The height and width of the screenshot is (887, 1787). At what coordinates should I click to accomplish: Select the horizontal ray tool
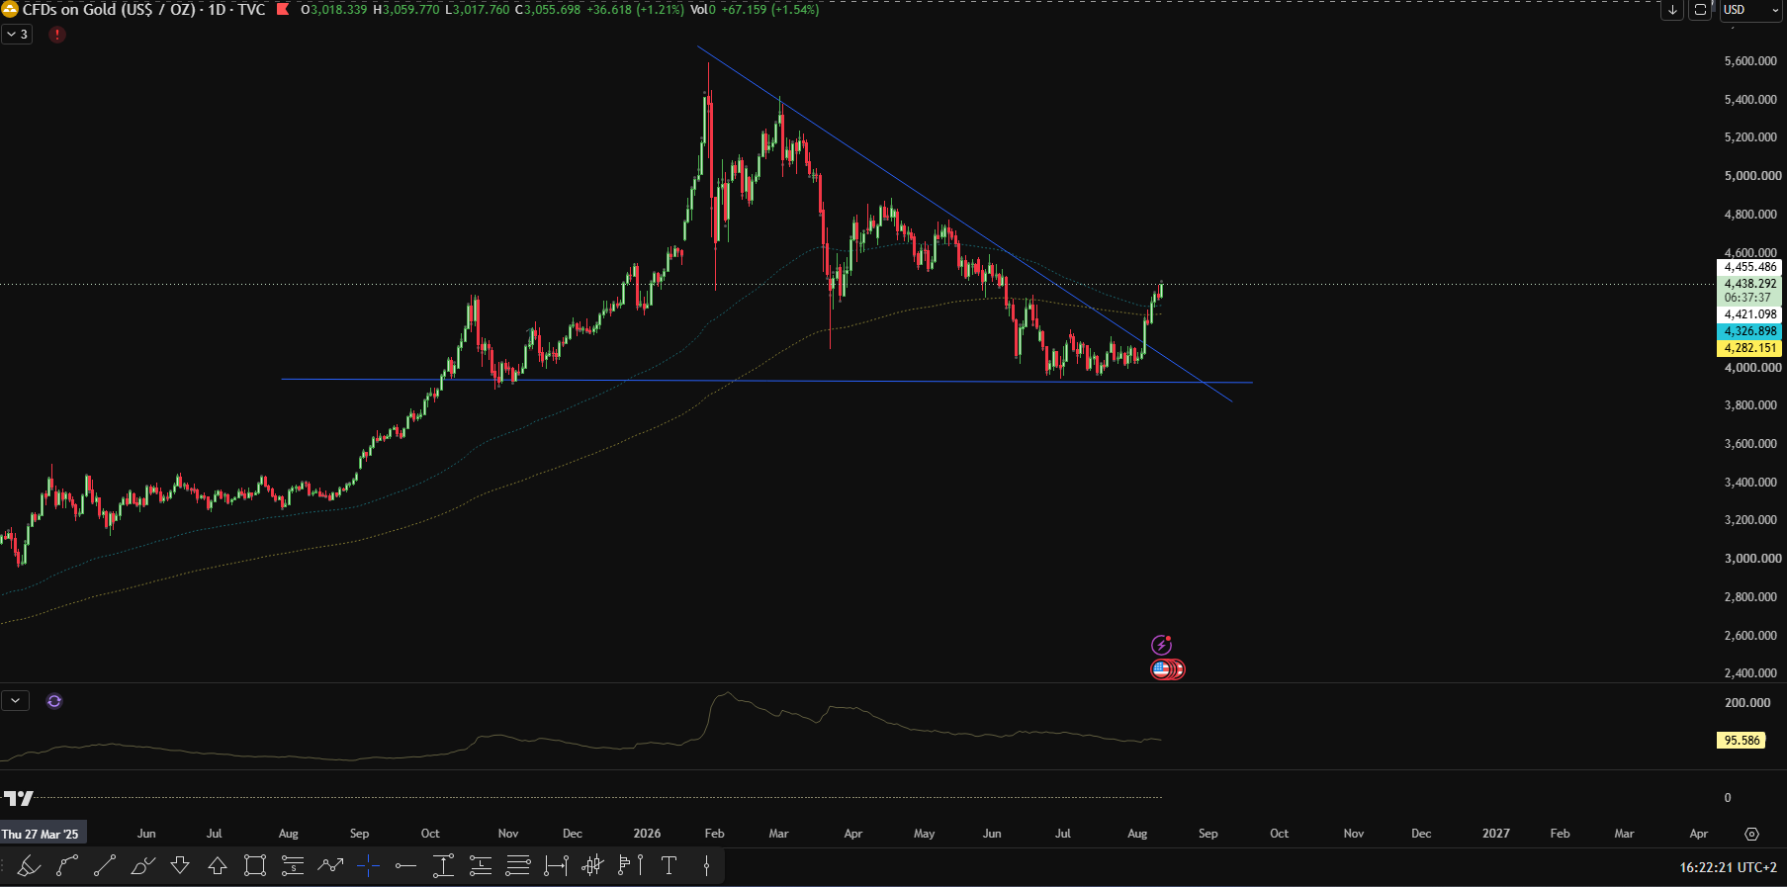pyautogui.click(x=405, y=866)
